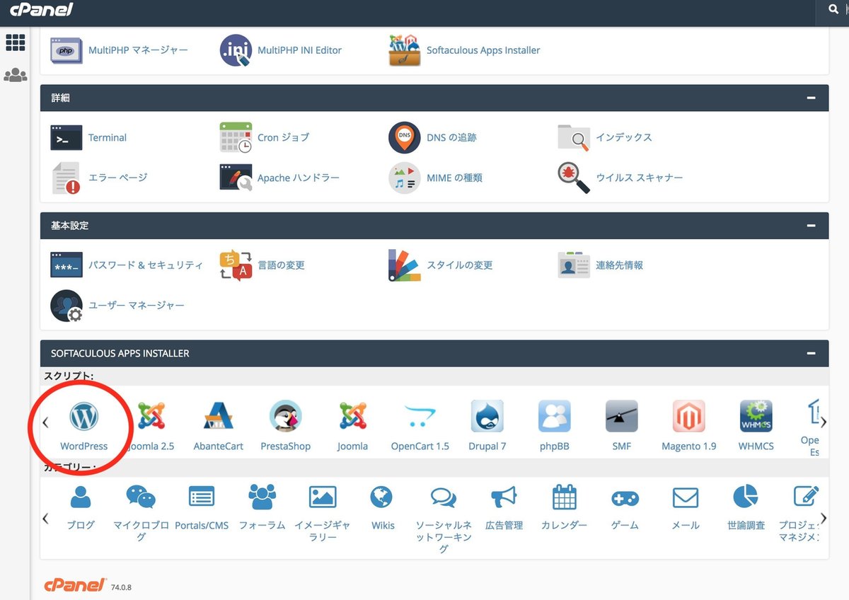Select the AbanteCart script icon
The image size is (849, 600).
218,417
